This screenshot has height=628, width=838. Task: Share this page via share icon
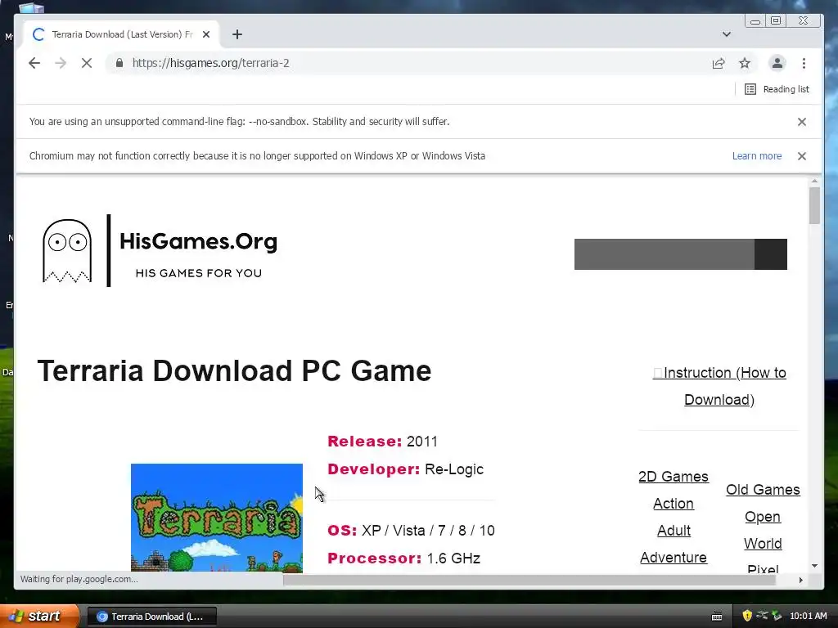tap(719, 64)
